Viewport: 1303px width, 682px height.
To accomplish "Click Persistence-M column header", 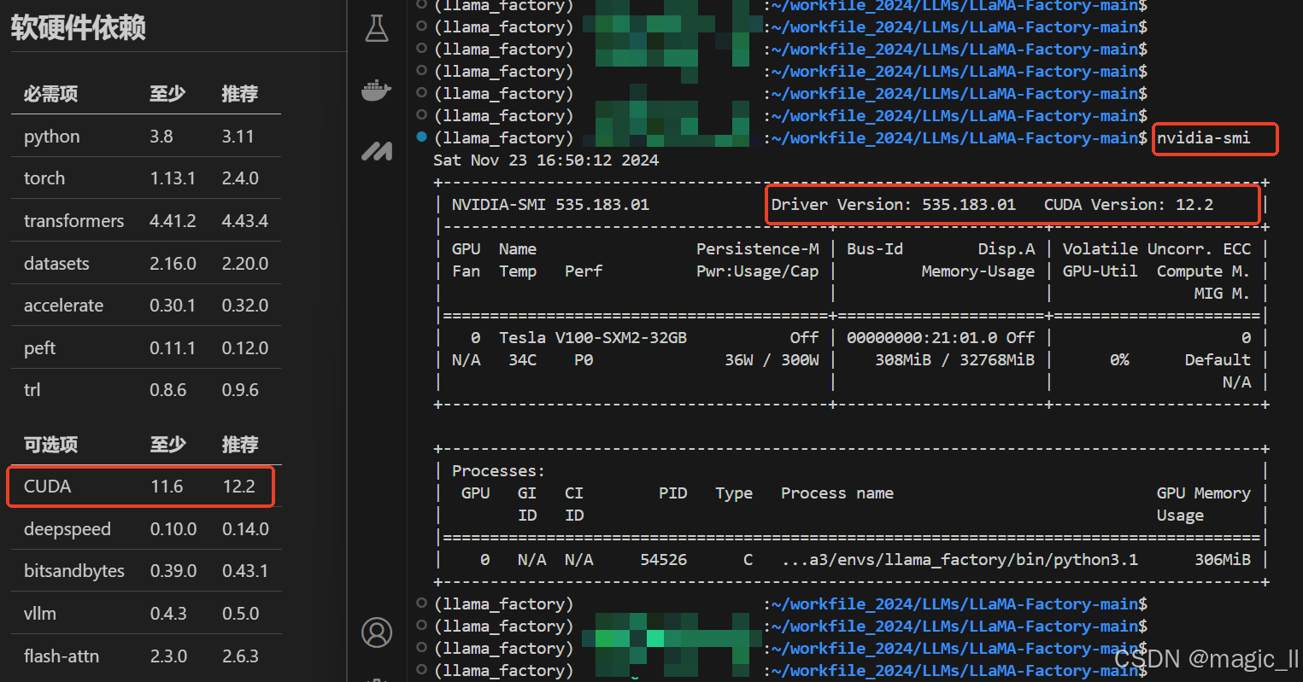I will [x=757, y=248].
